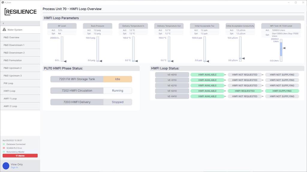307x172 pixels.
Task: Select the VE-6410 loop row label
Action: point(172,96)
